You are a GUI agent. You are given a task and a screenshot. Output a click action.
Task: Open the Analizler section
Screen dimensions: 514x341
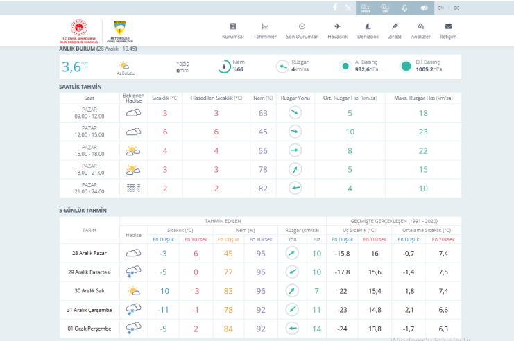click(x=420, y=30)
